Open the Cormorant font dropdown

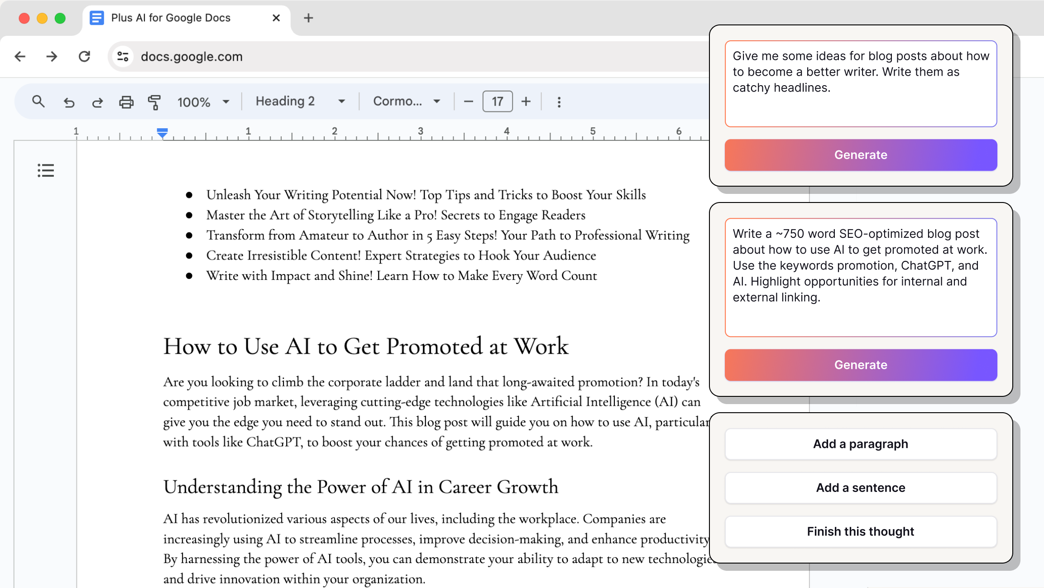coord(405,101)
